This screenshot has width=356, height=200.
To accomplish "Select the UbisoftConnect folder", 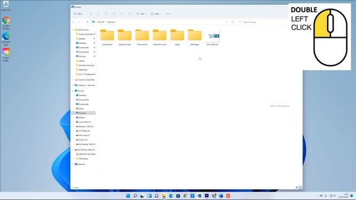I will 160,37.
